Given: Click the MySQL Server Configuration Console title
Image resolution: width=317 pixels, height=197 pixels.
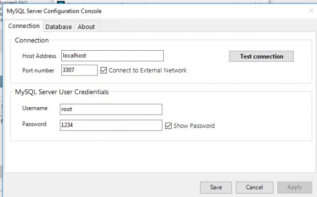Looking at the screenshot, I should point(54,11).
